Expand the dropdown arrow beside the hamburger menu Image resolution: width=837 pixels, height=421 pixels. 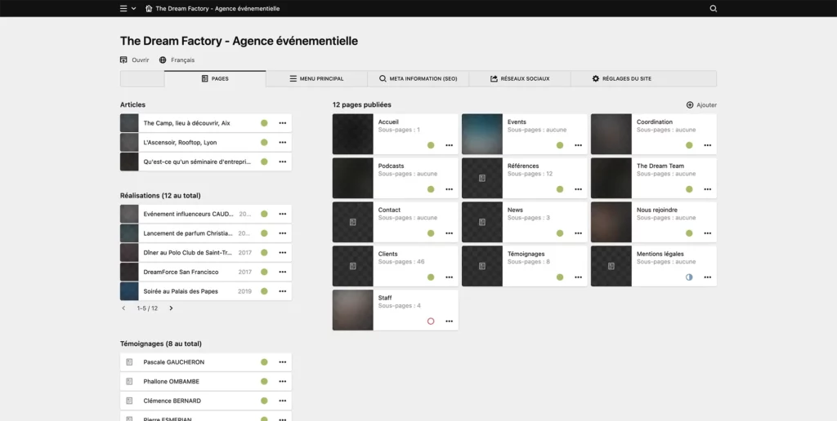click(133, 8)
